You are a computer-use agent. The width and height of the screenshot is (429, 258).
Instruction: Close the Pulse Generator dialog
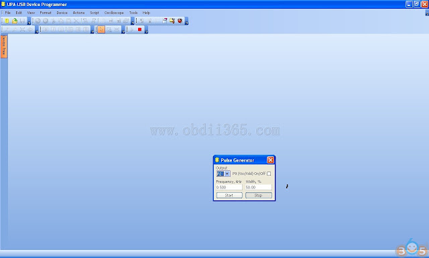[270, 160]
